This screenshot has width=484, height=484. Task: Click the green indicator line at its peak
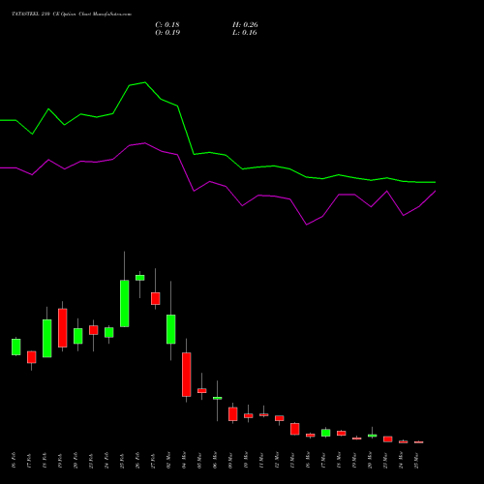click(x=145, y=82)
